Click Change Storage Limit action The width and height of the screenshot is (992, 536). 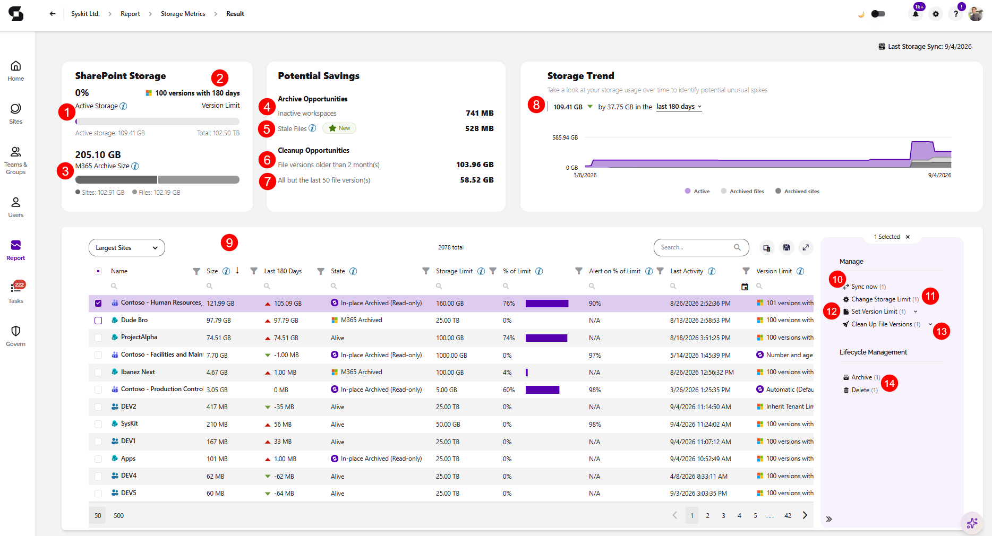pos(881,299)
